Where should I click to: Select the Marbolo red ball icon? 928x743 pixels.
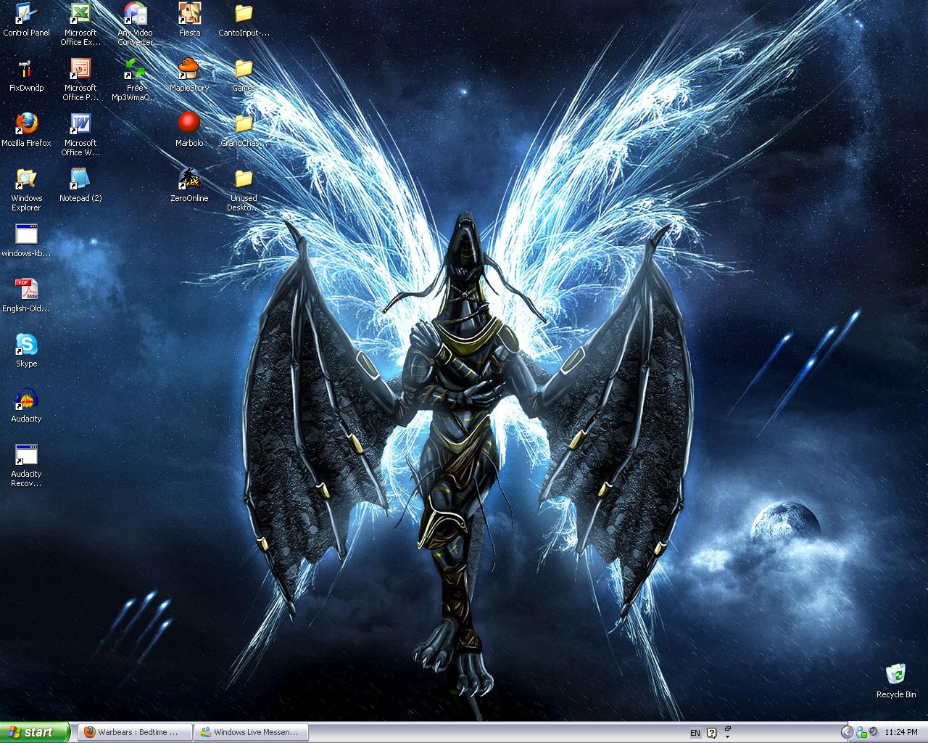[x=189, y=130]
